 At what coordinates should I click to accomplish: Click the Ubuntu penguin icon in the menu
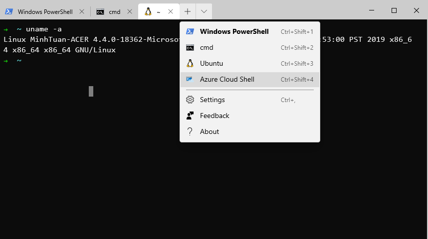(x=190, y=63)
